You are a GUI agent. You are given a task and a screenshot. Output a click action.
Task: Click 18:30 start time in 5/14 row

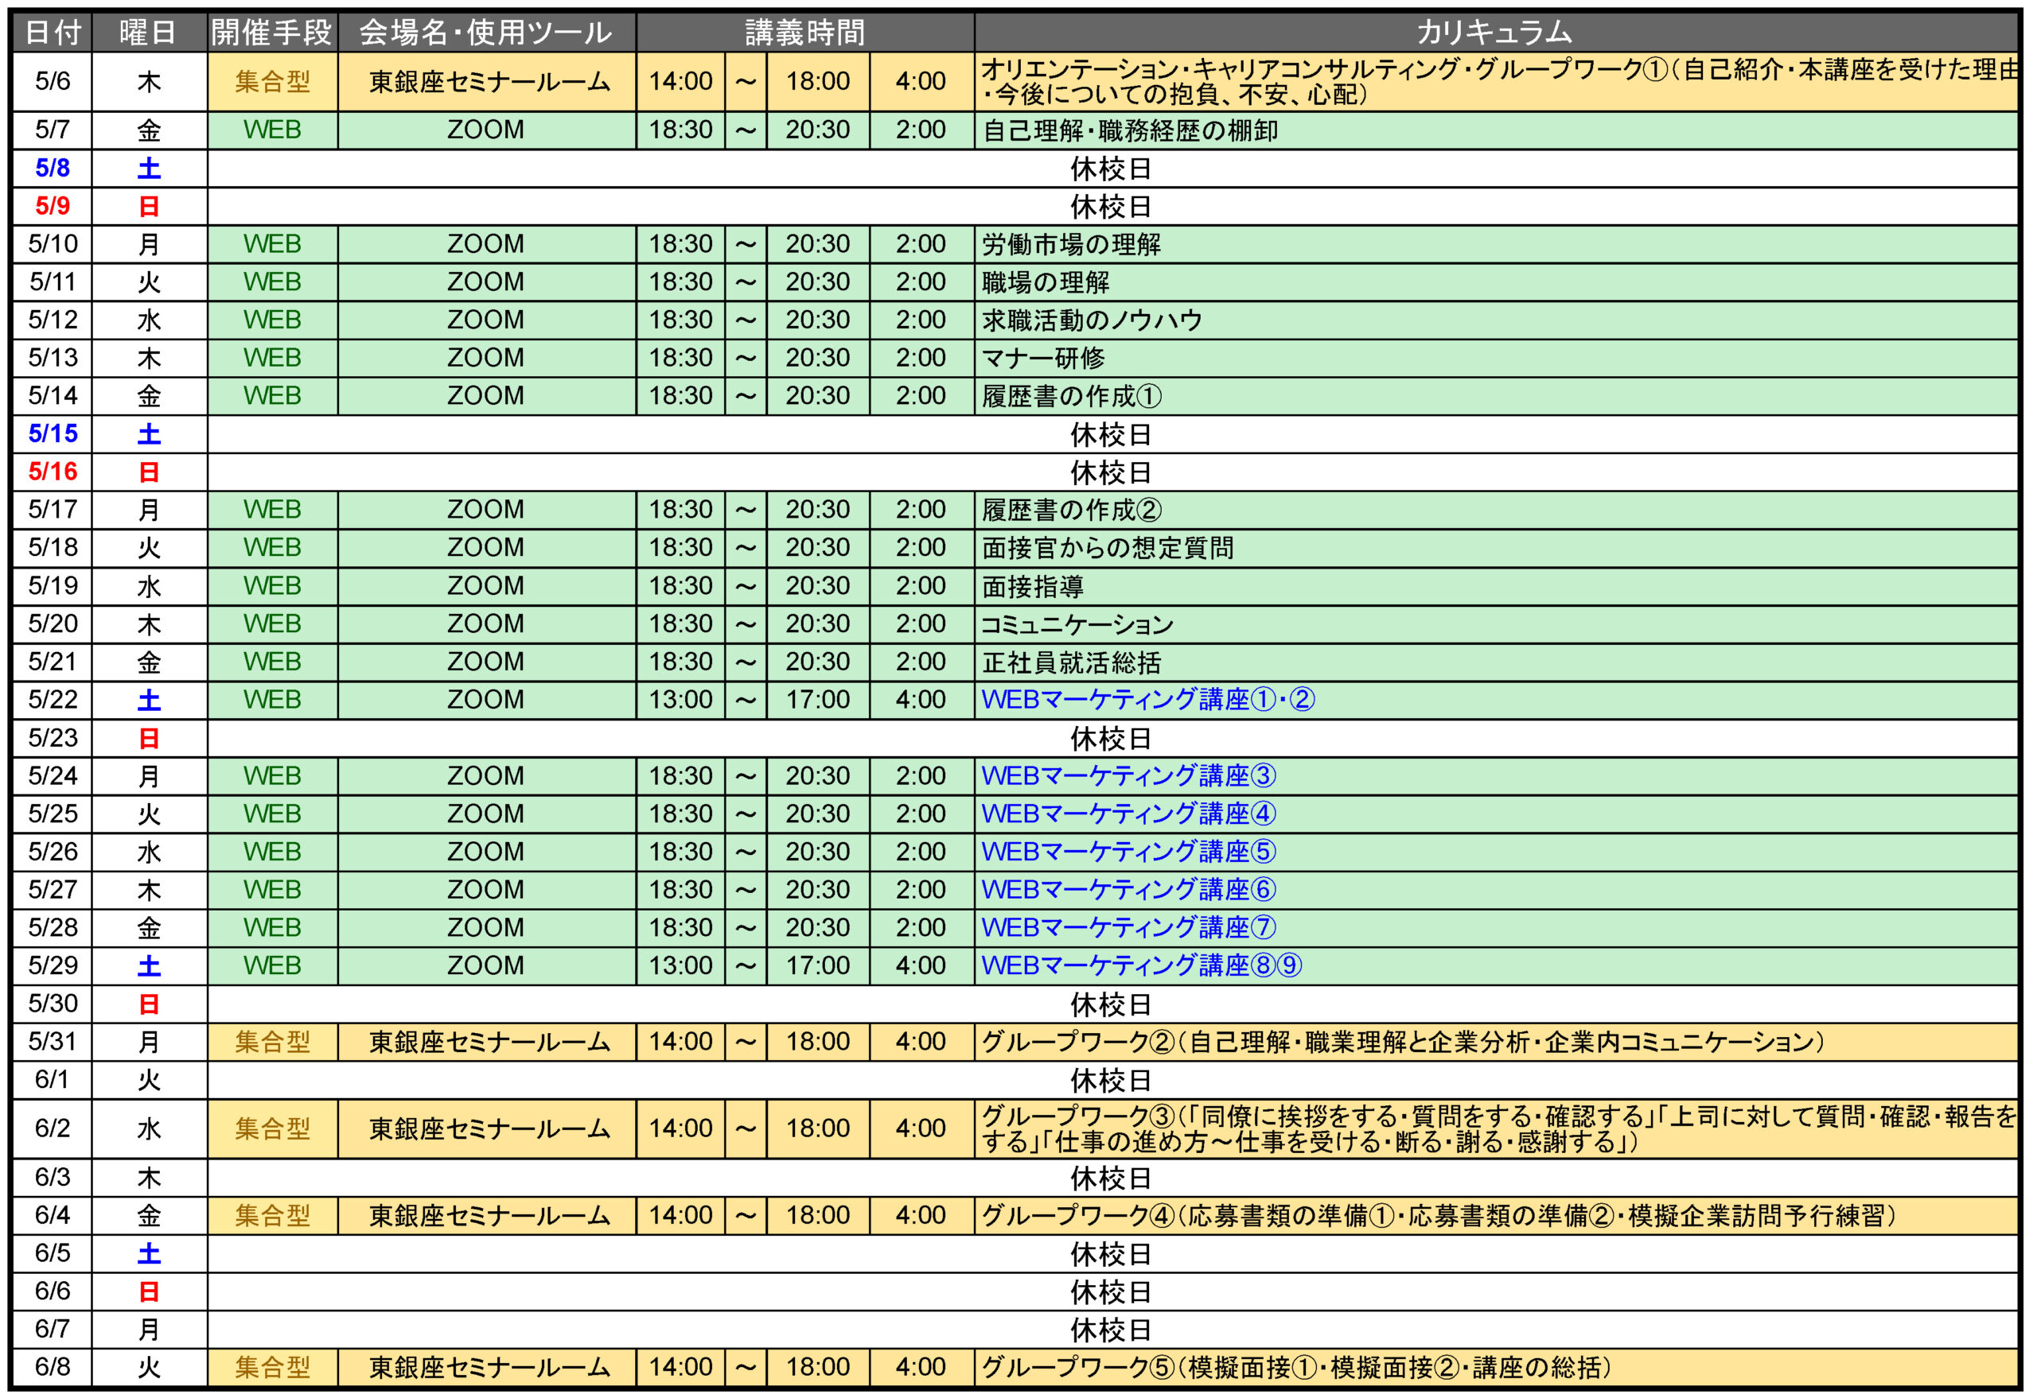click(680, 396)
